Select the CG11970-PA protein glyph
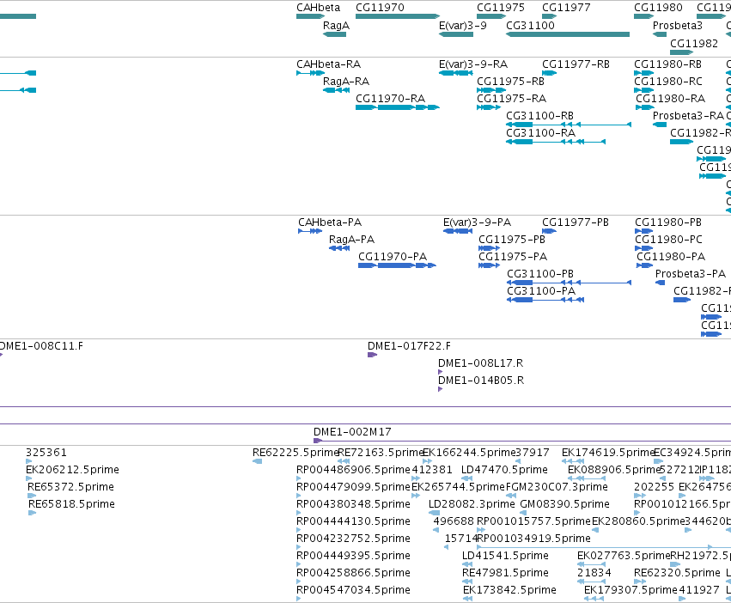The height and width of the screenshot is (603, 731). coord(397,265)
